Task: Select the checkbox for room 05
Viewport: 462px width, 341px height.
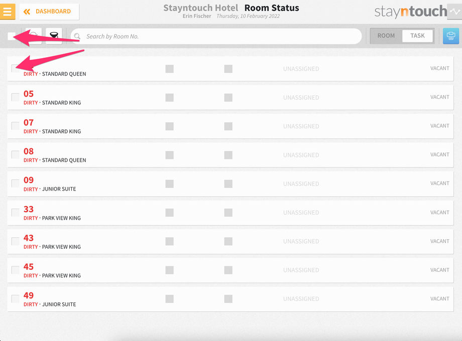Action: (x=16, y=97)
